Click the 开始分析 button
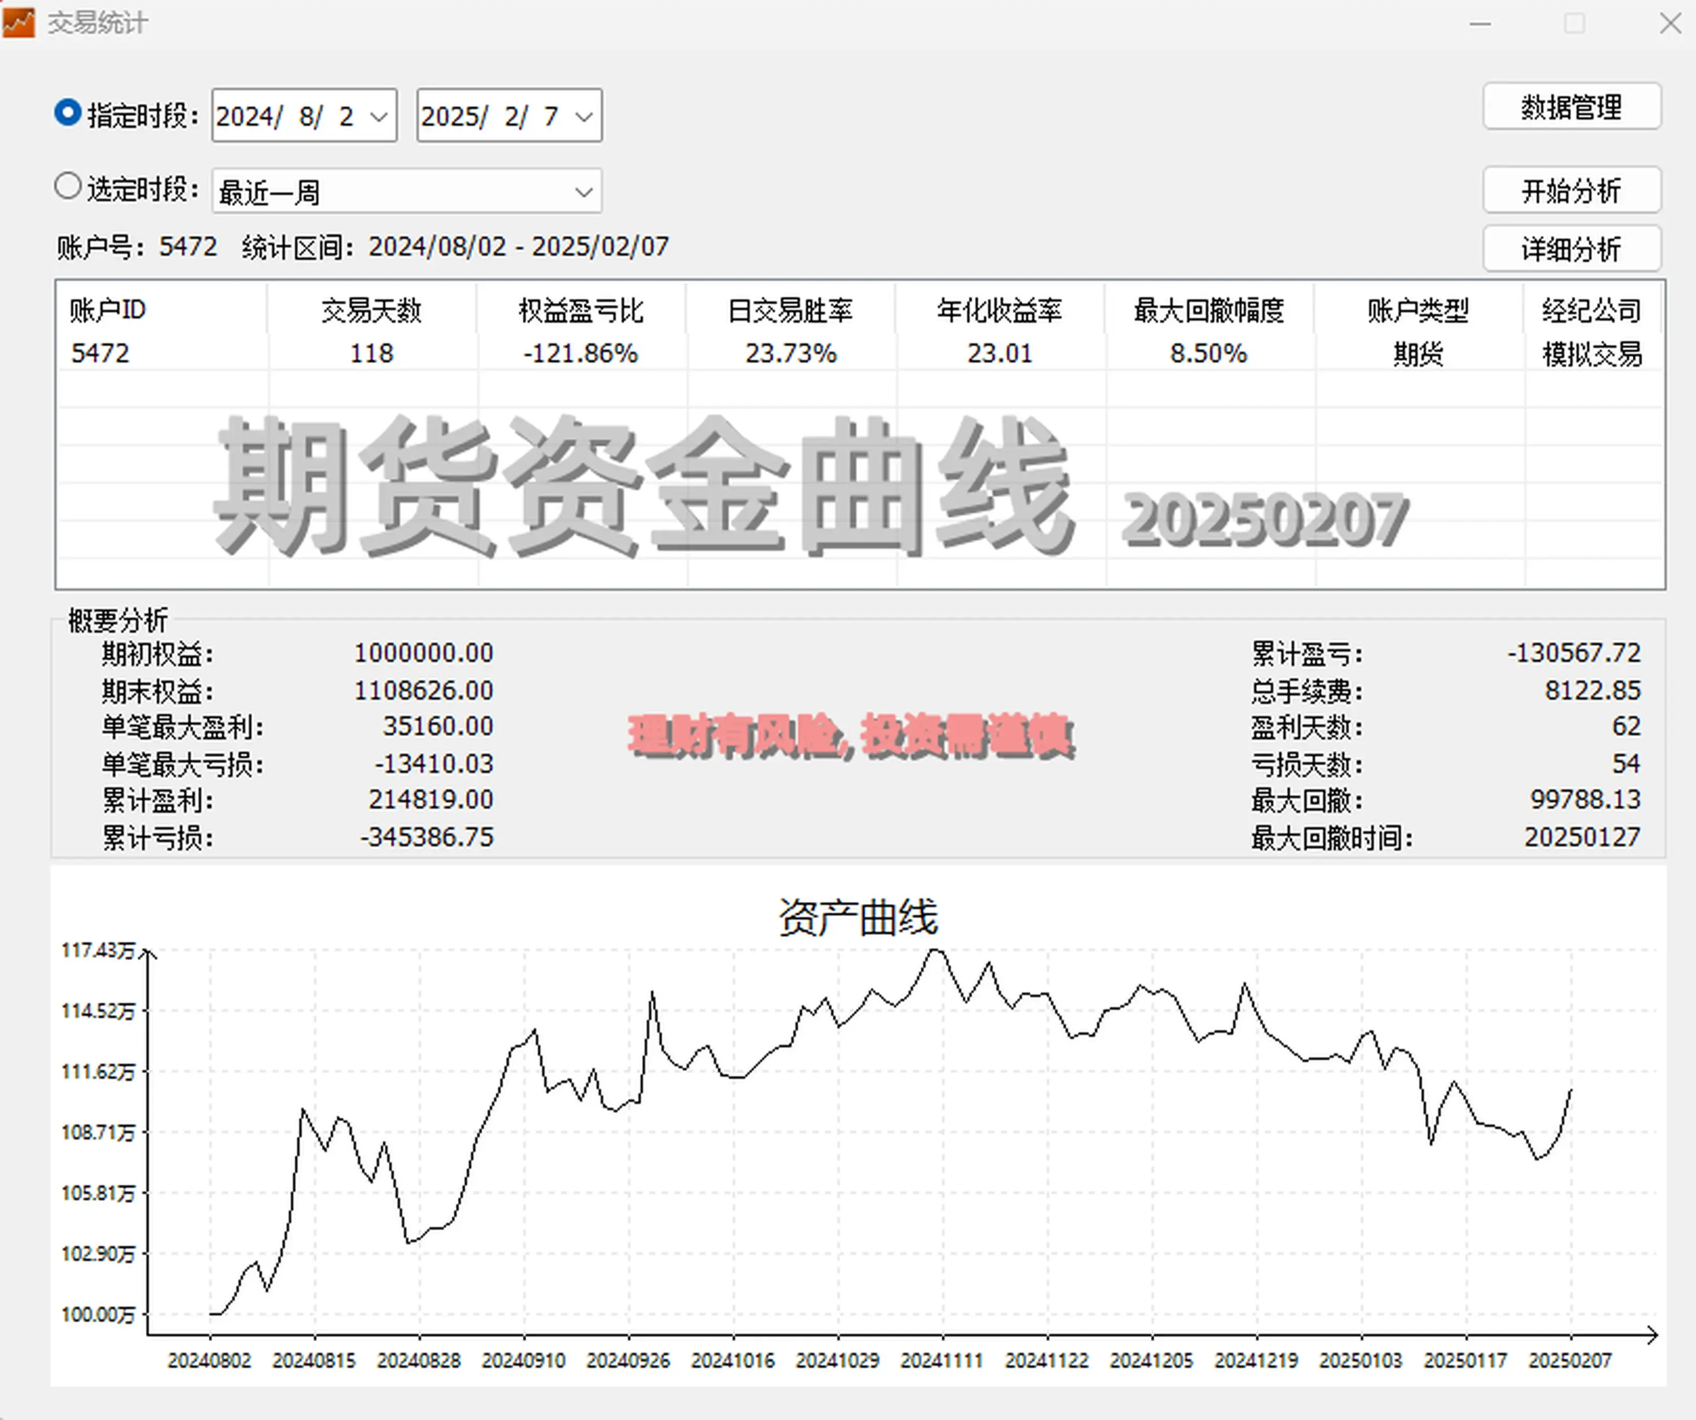Screen dimensions: 1696x1420 (1571, 191)
